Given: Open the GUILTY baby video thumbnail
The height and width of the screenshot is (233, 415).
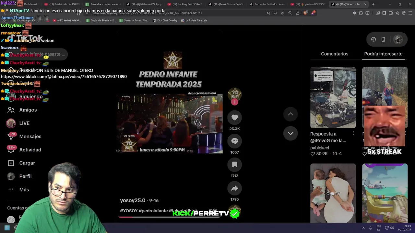Looking at the screenshot, I should (333, 193).
